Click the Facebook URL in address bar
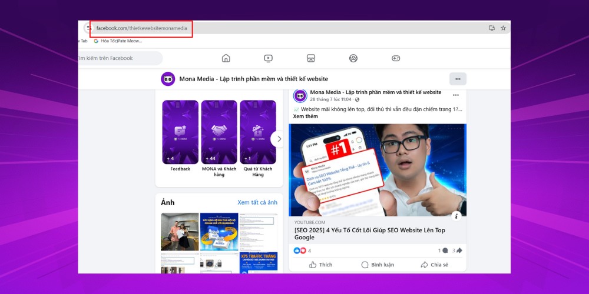The width and height of the screenshot is (589, 294). [141, 28]
